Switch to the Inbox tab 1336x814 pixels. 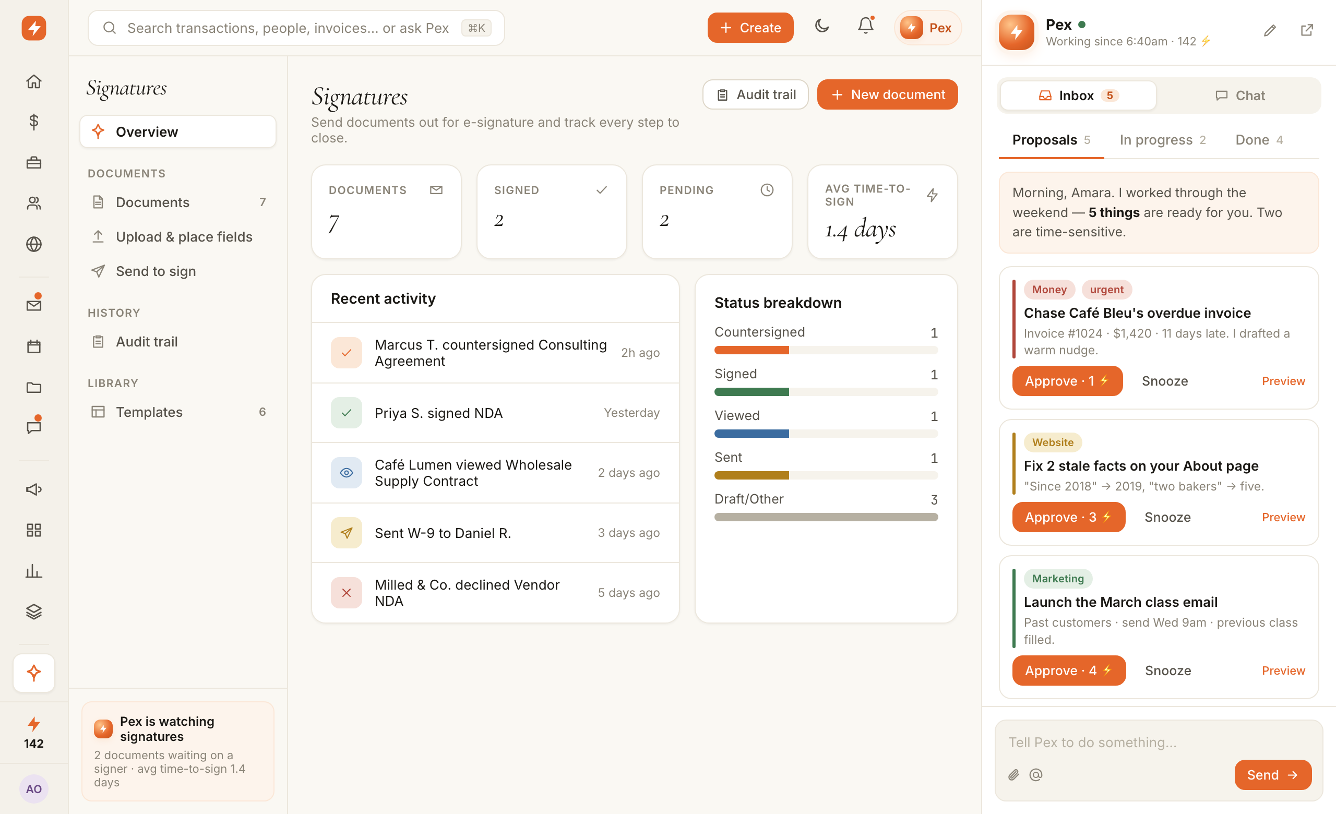(x=1078, y=95)
